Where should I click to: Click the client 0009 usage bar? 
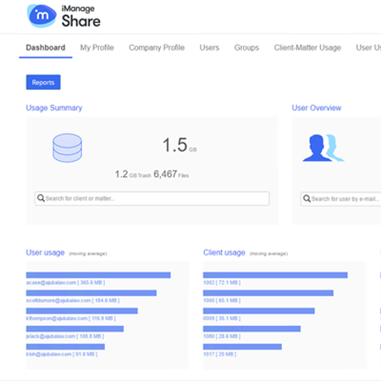(259, 311)
